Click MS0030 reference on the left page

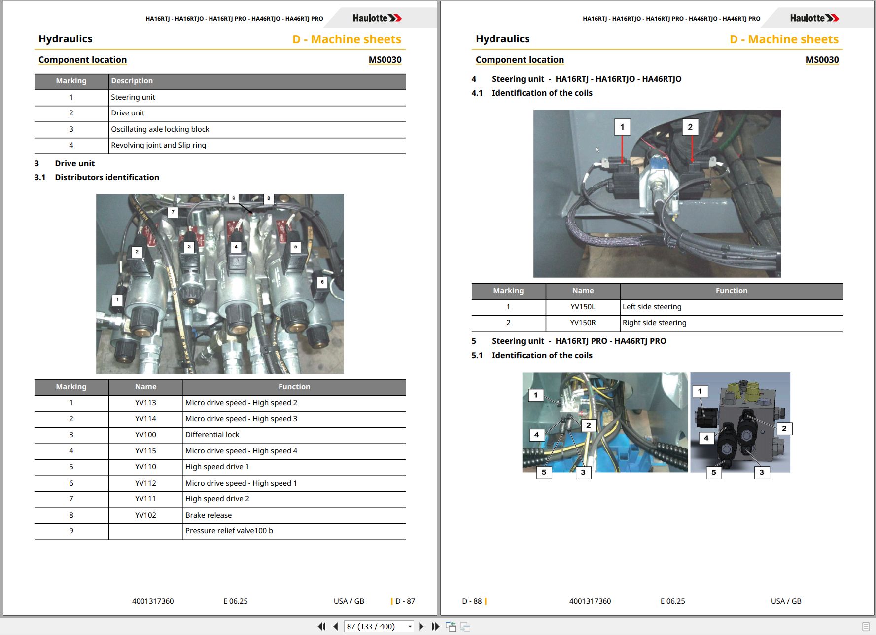[x=385, y=60]
